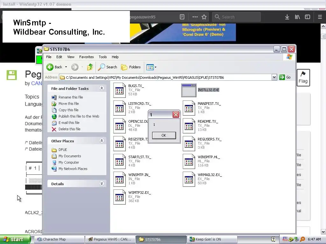Click the Flag button on the webpage
The height and width of the screenshot is (244, 326).
303,78
